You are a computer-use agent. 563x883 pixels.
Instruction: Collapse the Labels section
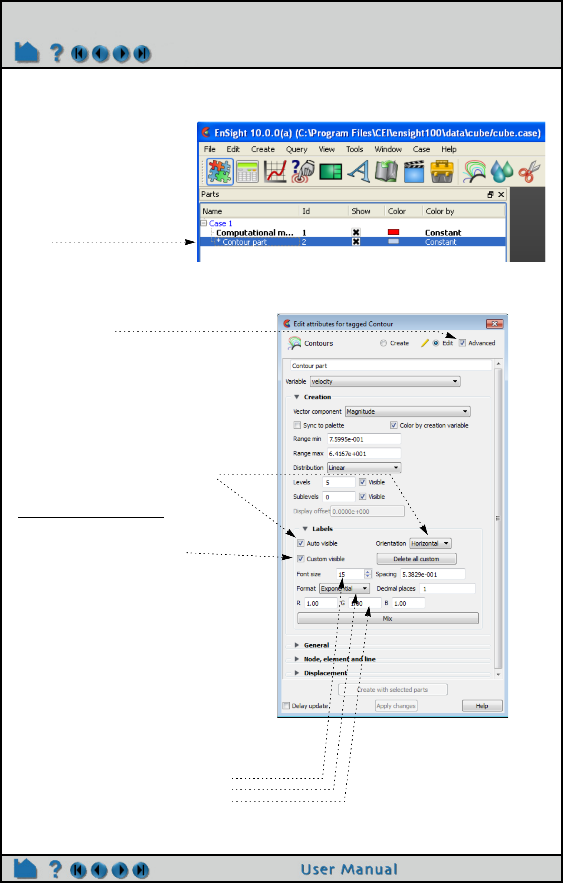tap(305, 529)
